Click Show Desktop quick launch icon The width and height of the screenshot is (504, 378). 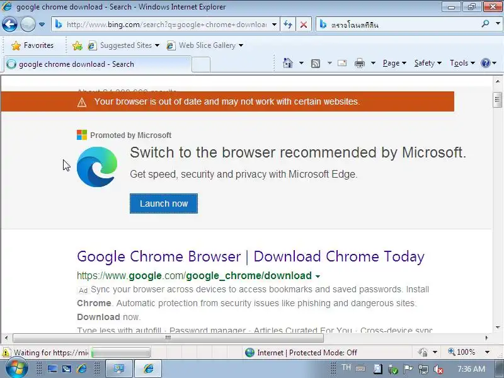52,369
